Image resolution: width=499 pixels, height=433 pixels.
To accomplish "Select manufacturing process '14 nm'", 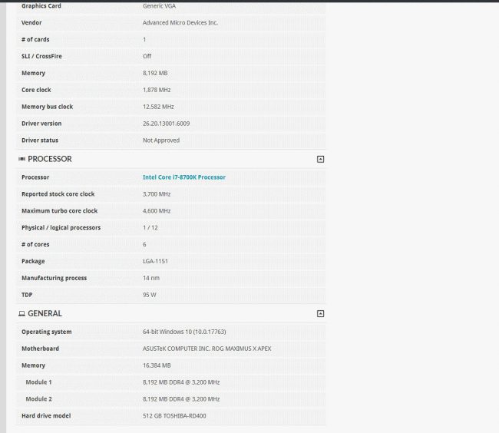I will click(x=151, y=278).
